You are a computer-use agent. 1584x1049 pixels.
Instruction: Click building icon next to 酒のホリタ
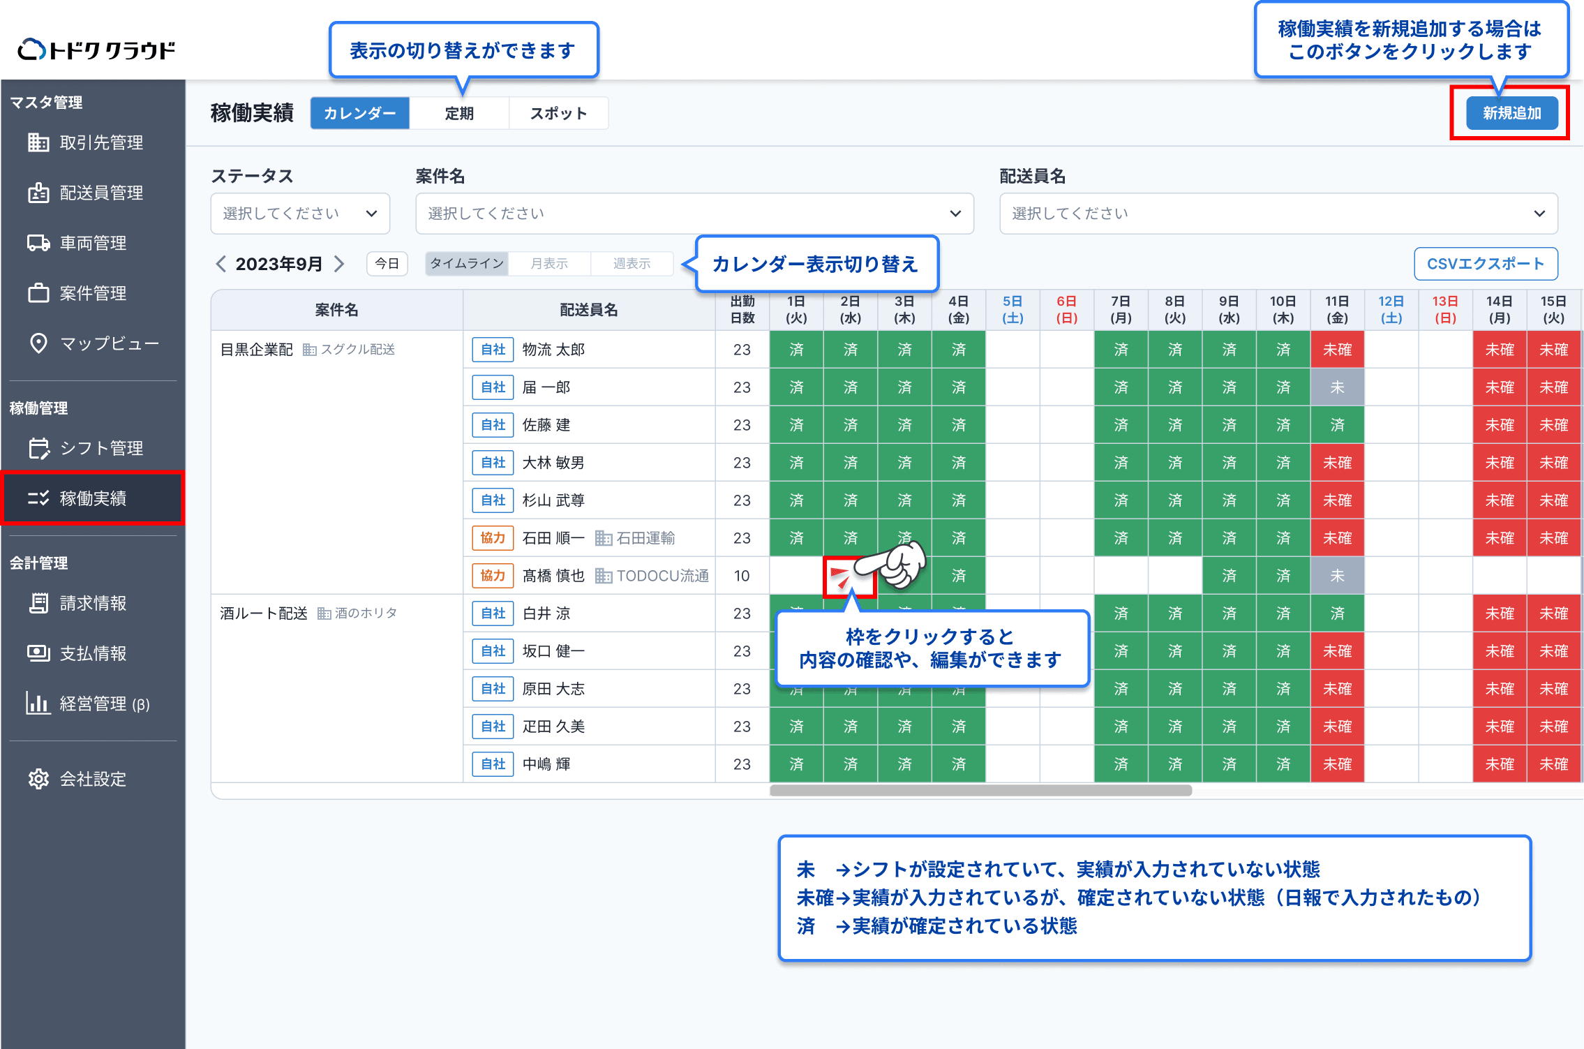point(324,613)
